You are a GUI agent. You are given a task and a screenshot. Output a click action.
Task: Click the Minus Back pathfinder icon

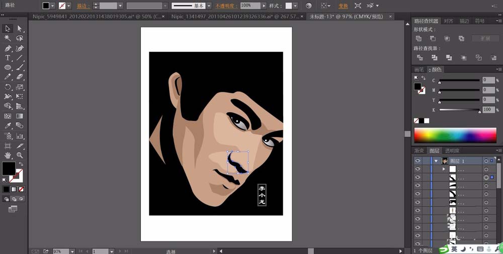click(x=493, y=58)
